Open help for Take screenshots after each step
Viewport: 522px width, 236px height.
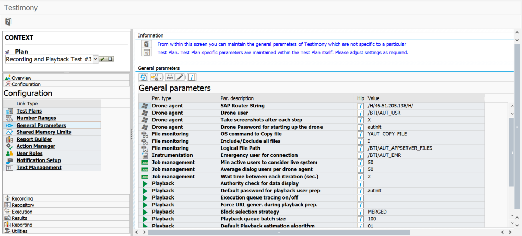coord(360,120)
